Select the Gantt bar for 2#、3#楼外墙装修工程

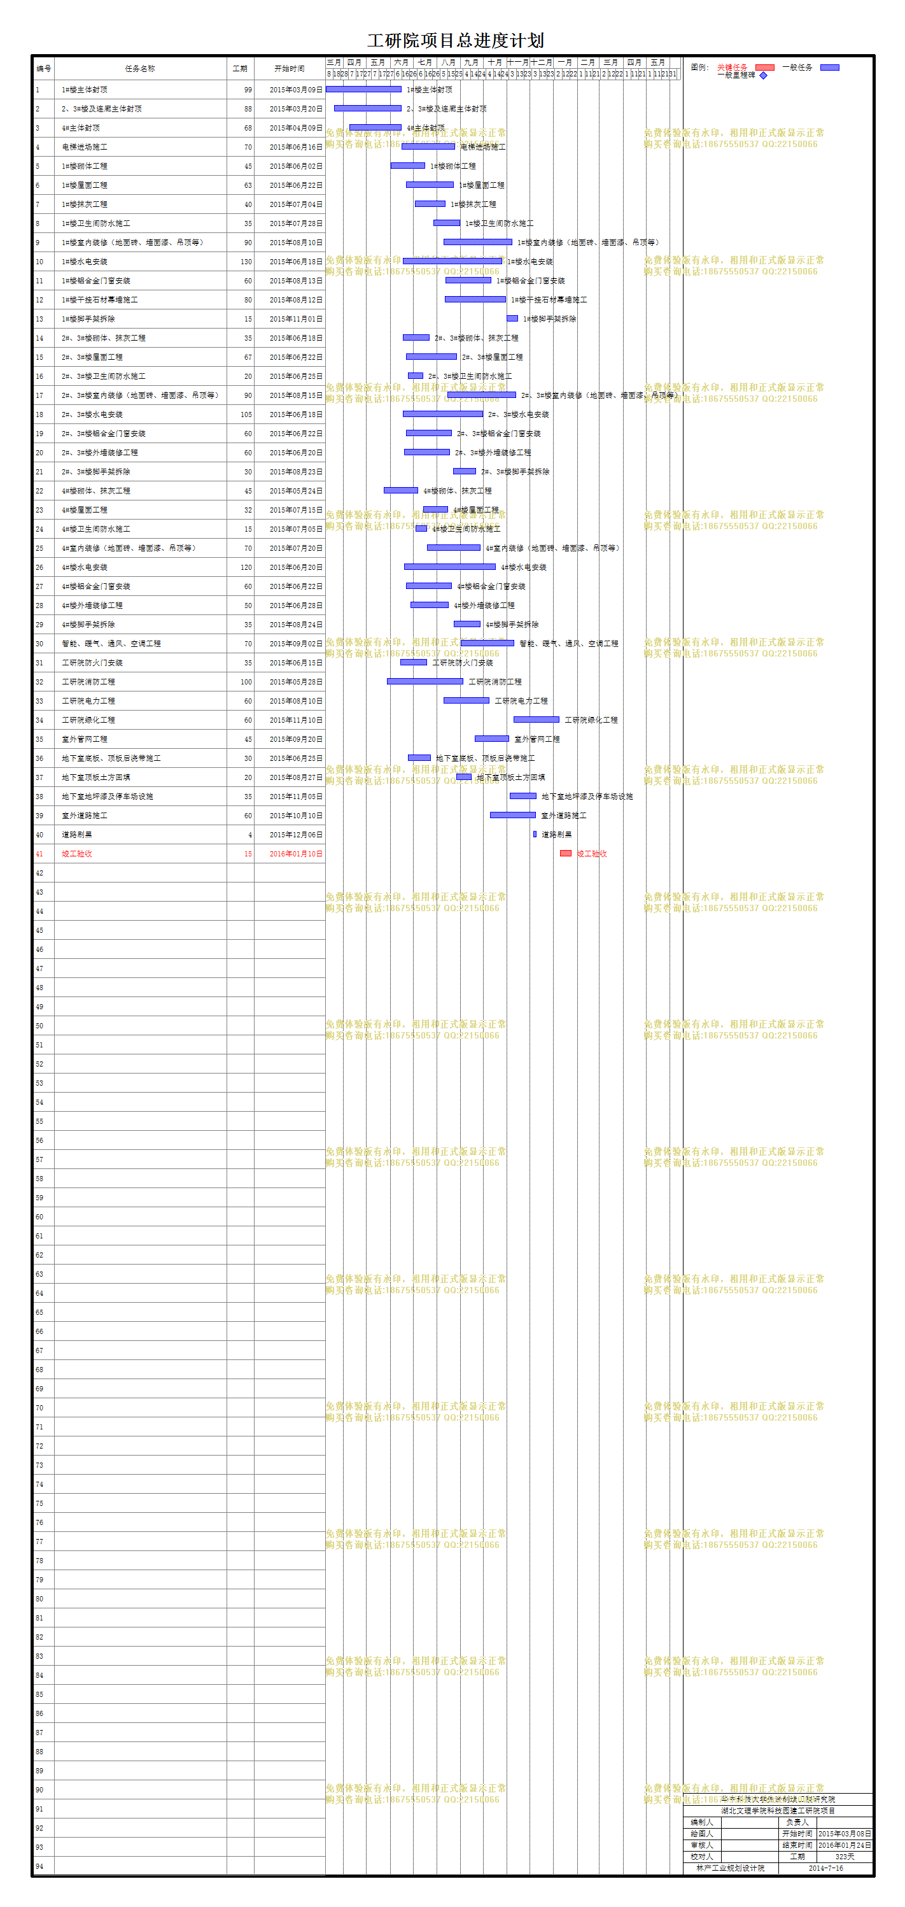(427, 451)
